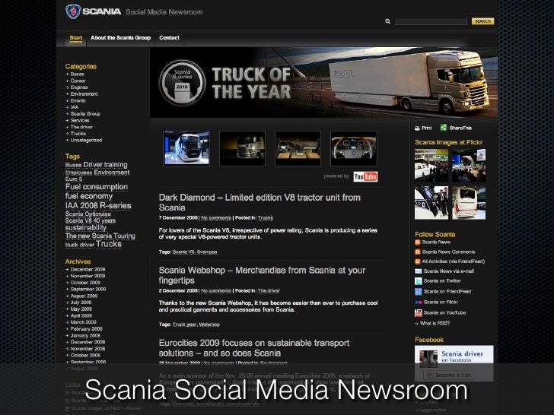Click the Fuel consumption tag
Image resolution: width=554 pixels, height=415 pixels.
click(x=97, y=187)
